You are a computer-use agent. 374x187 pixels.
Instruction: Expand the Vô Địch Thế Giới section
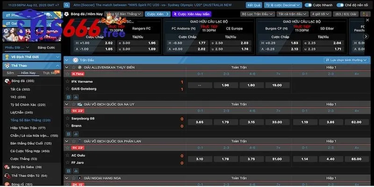pos(31,57)
